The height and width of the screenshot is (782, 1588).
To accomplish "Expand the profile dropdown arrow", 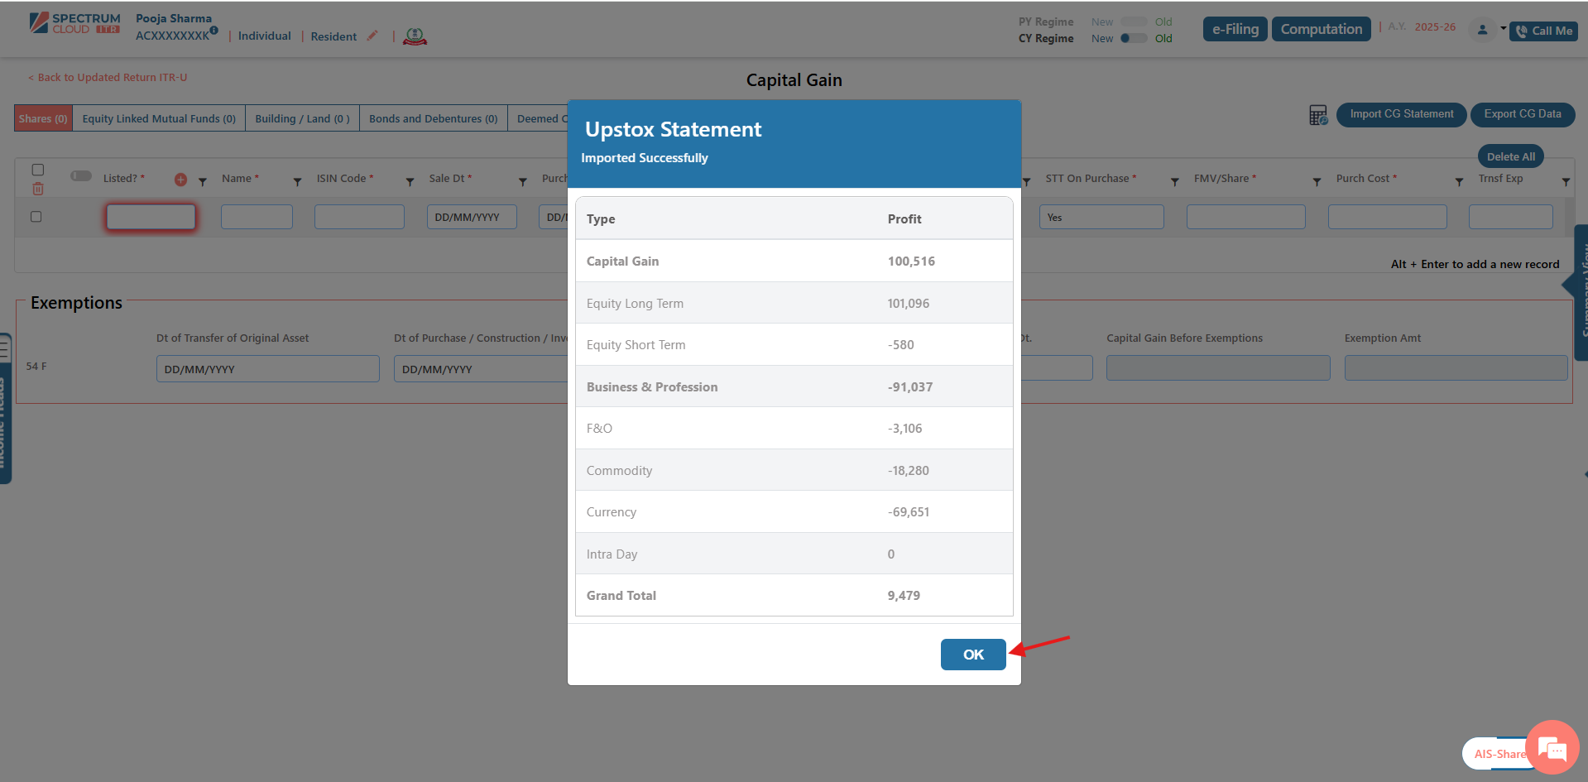I will click(1503, 28).
